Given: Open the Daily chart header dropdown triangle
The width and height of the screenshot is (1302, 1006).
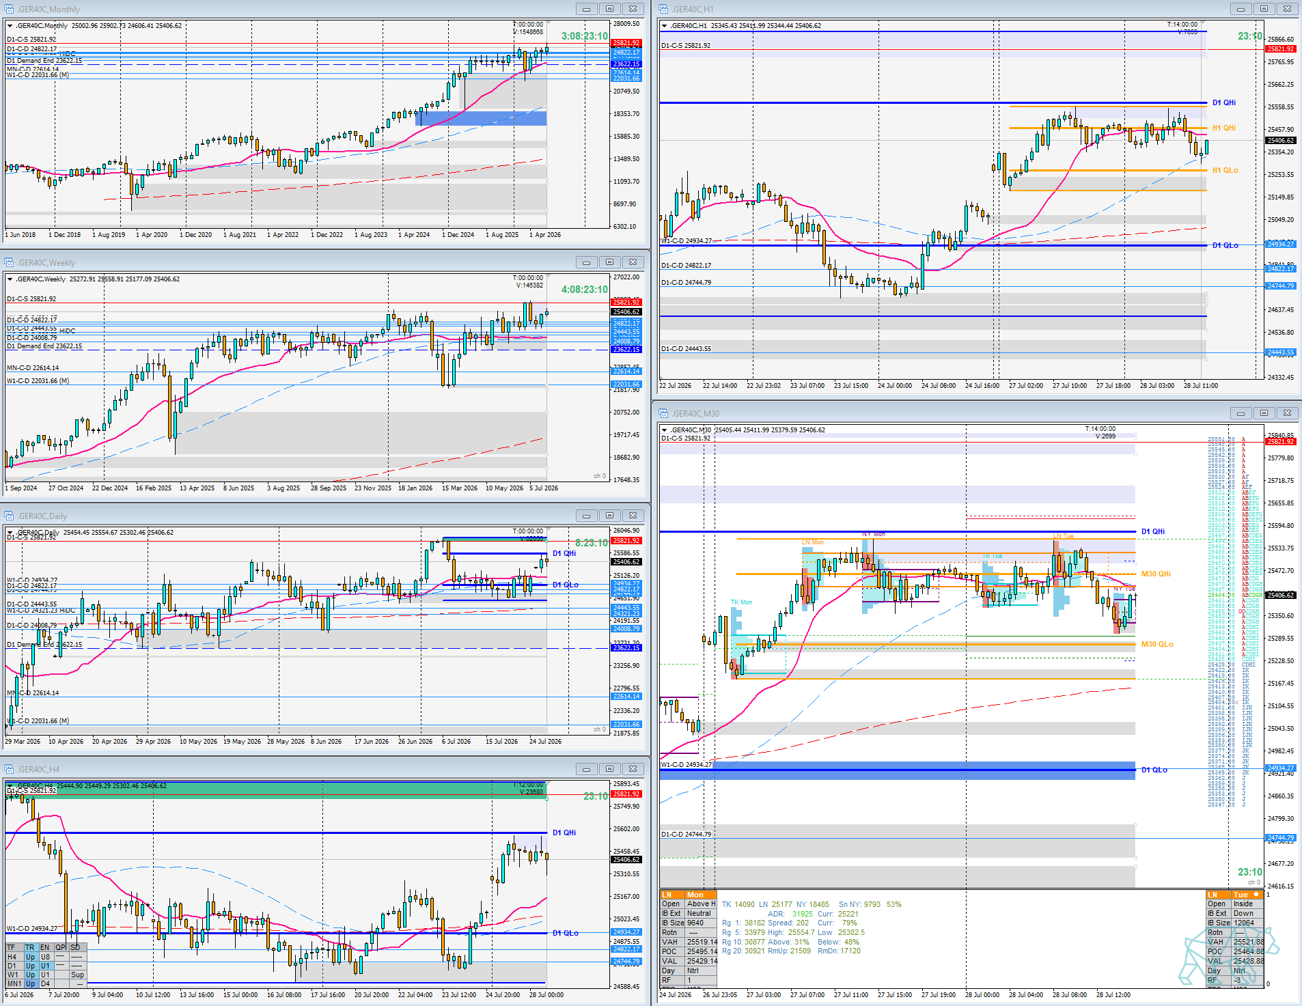Looking at the screenshot, I should [10, 533].
